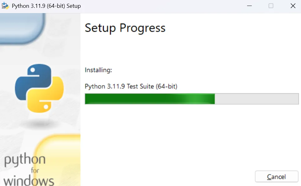The image size is (301, 186).
Task: Click the yellow rounded shape in sidebar
Action: [x=58, y=160]
